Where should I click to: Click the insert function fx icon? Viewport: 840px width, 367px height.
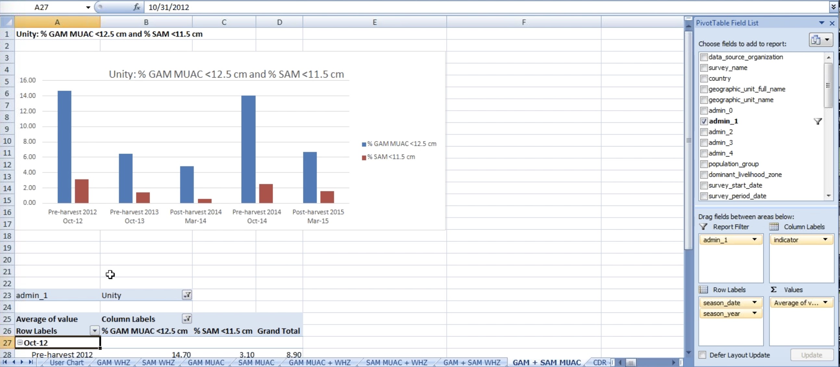point(137,7)
